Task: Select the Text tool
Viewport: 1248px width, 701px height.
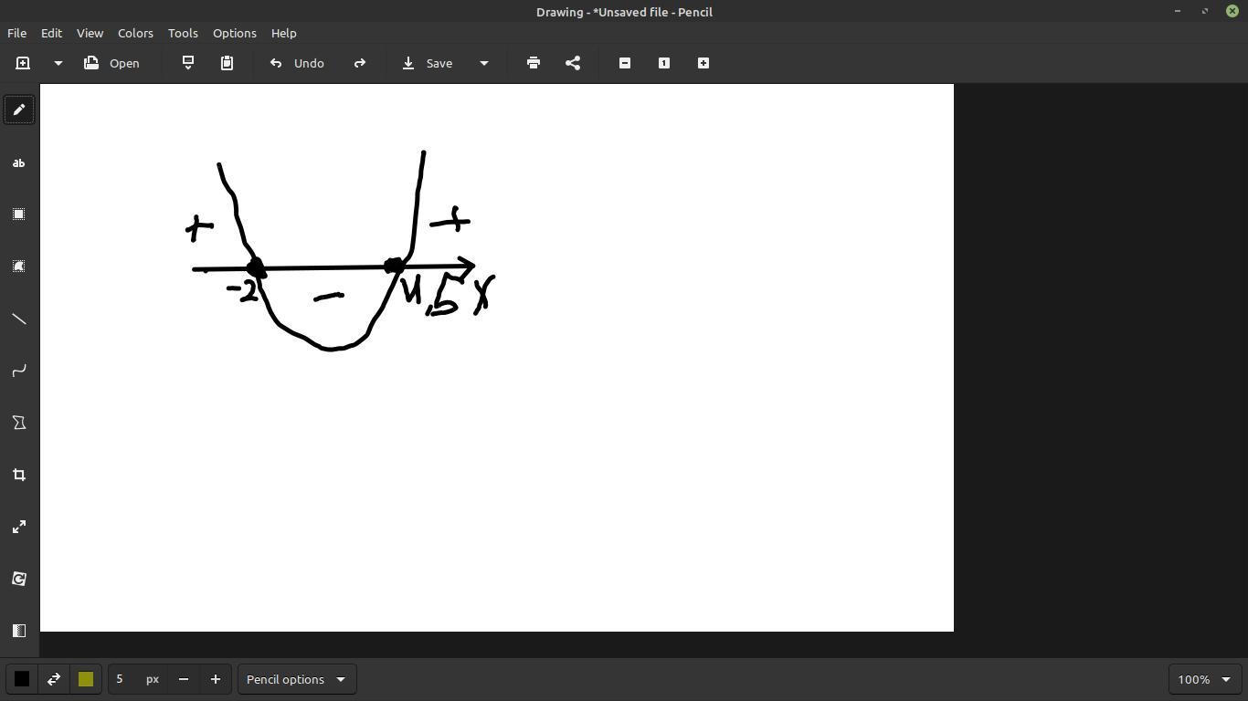Action: point(19,162)
